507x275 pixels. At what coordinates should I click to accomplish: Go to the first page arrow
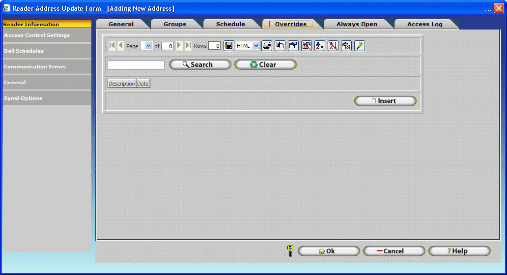point(112,46)
